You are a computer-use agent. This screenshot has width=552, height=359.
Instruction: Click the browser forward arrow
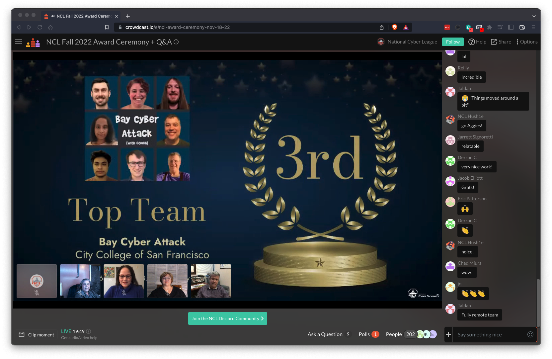29,27
